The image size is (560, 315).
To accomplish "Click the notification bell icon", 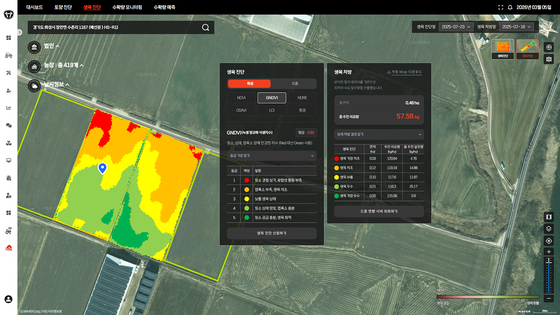I will coord(510,7).
